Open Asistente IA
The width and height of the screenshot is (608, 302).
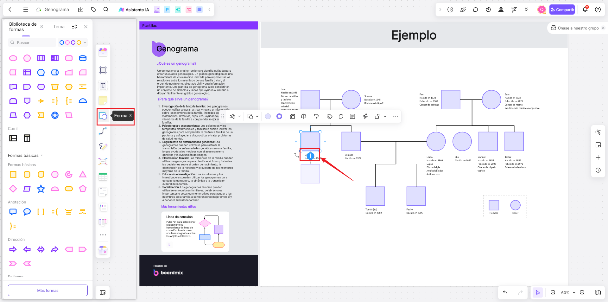pyautogui.click(x=134, y=10)
